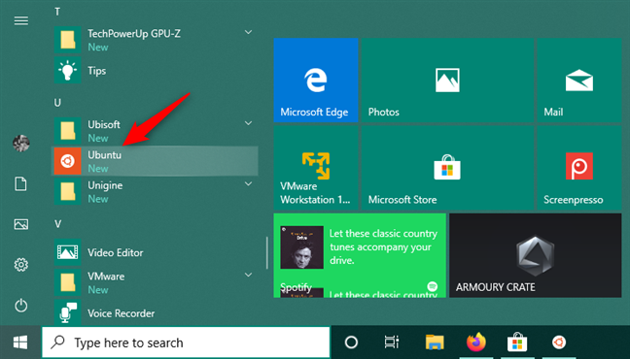Viewport: 630px width, 359px height.
Task: Click the Tips label in app list
Action: coord(97,71)
